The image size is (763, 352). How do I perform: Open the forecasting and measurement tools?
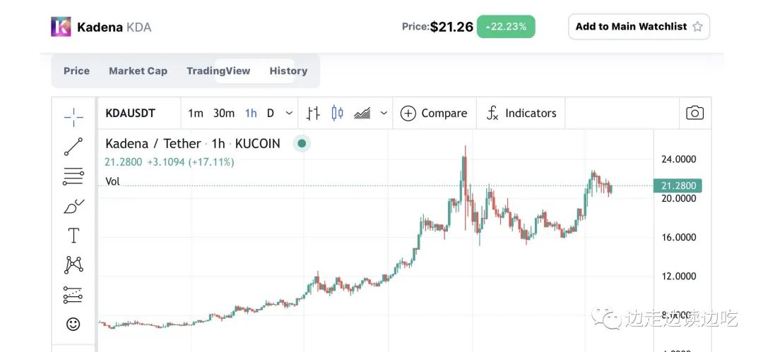(73, 294)
